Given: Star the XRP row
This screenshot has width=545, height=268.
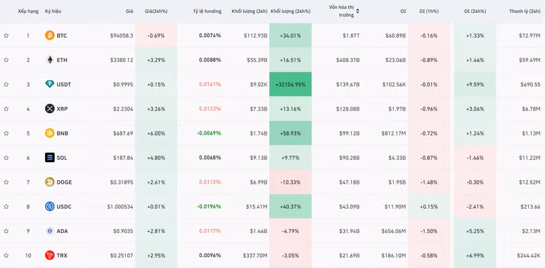Looking at the screenshot, I should pyautogui.click(x=6, y=108).
